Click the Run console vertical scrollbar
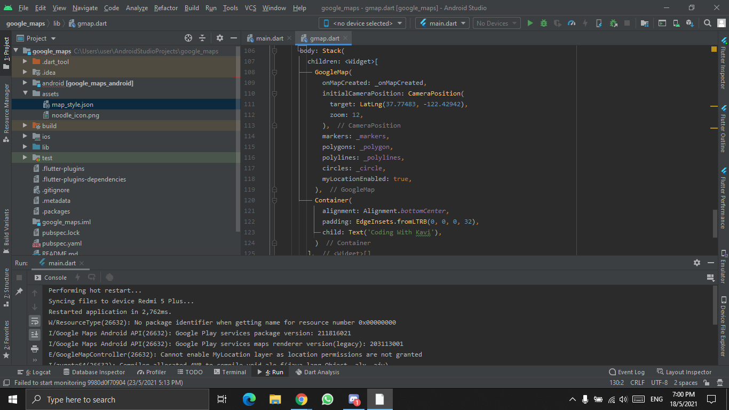Screen dimensions: 729x410 coord(715,304)
